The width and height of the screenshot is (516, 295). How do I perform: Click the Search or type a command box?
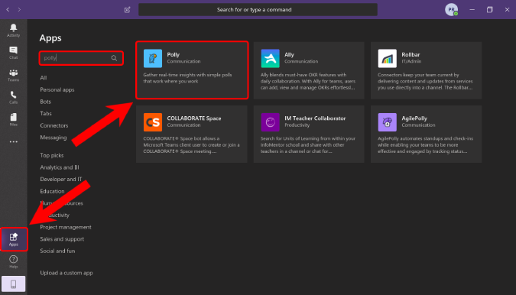point(258,9)
